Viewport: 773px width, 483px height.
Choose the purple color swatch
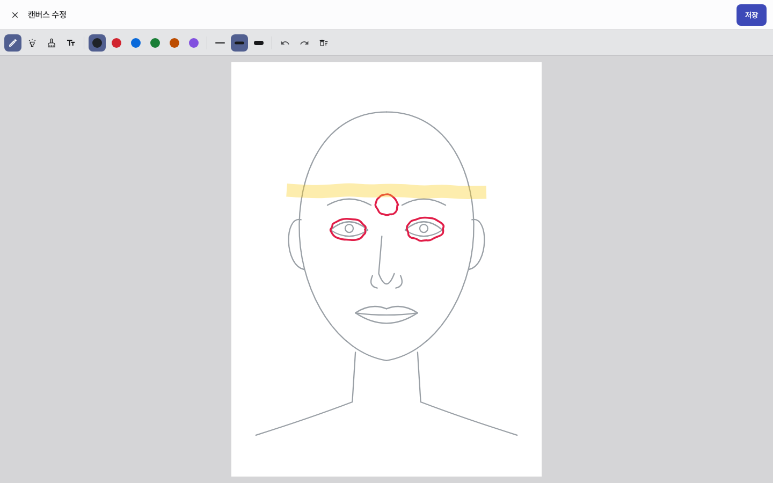[x=194, y=43]
